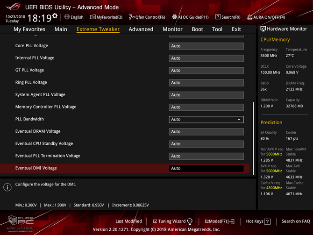Screen dimensions: 313x235
Task: Click the globe language icon
Action: [67, 17]
